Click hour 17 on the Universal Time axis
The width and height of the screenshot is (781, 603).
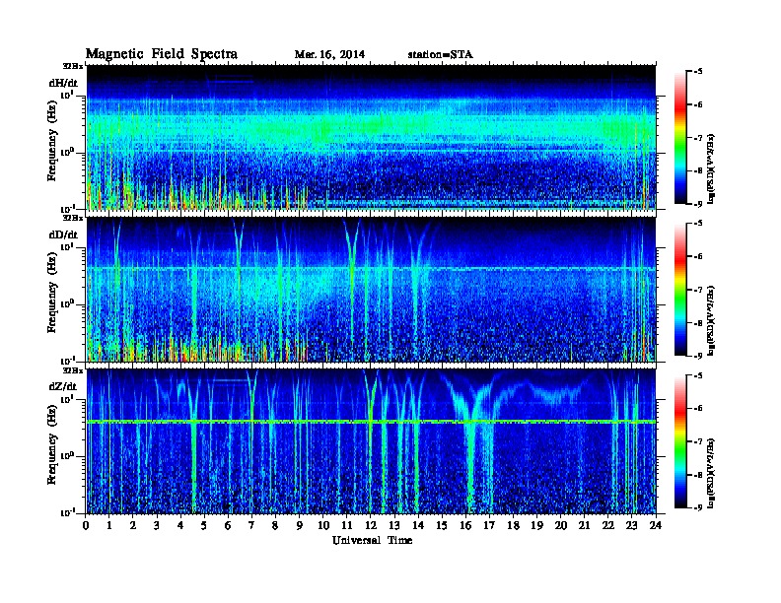490,525
